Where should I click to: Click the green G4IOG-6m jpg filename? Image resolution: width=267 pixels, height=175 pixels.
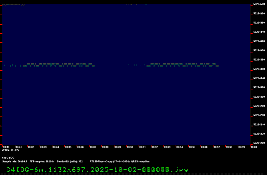(97, 170)
